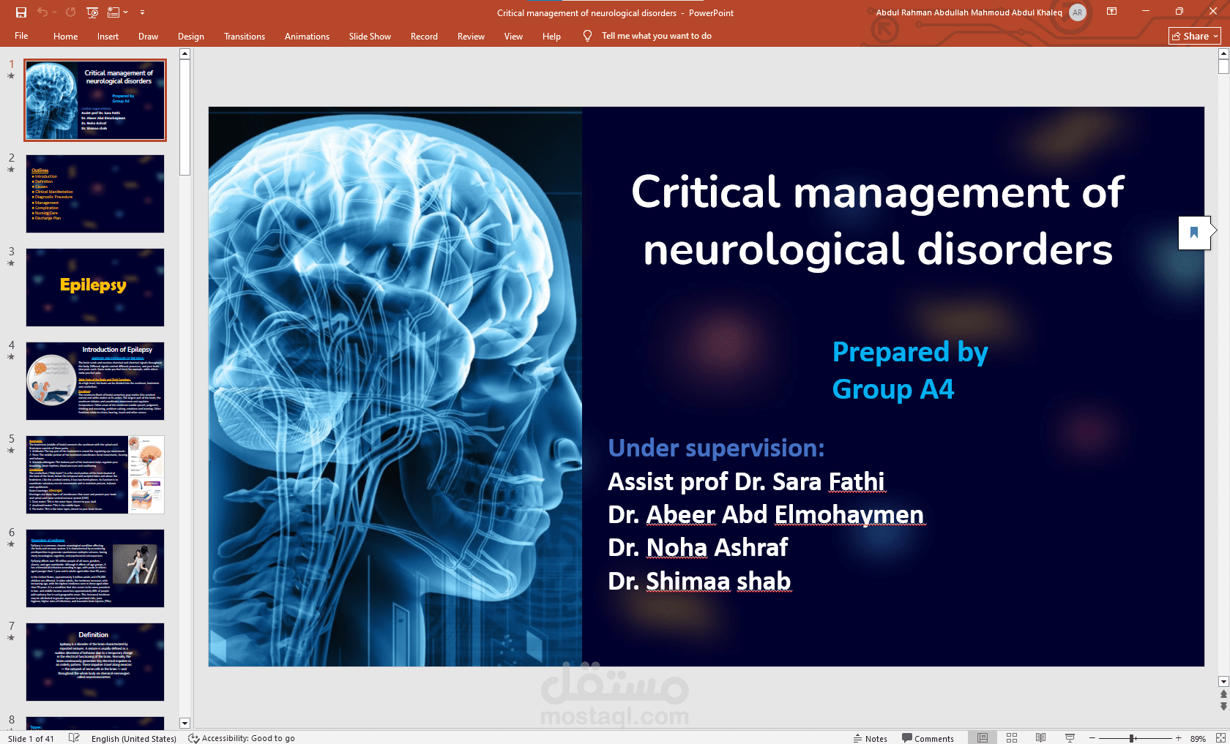Open the Draw ribbon tab
This screenshot has width=1230, height=744.
(148, 36)
